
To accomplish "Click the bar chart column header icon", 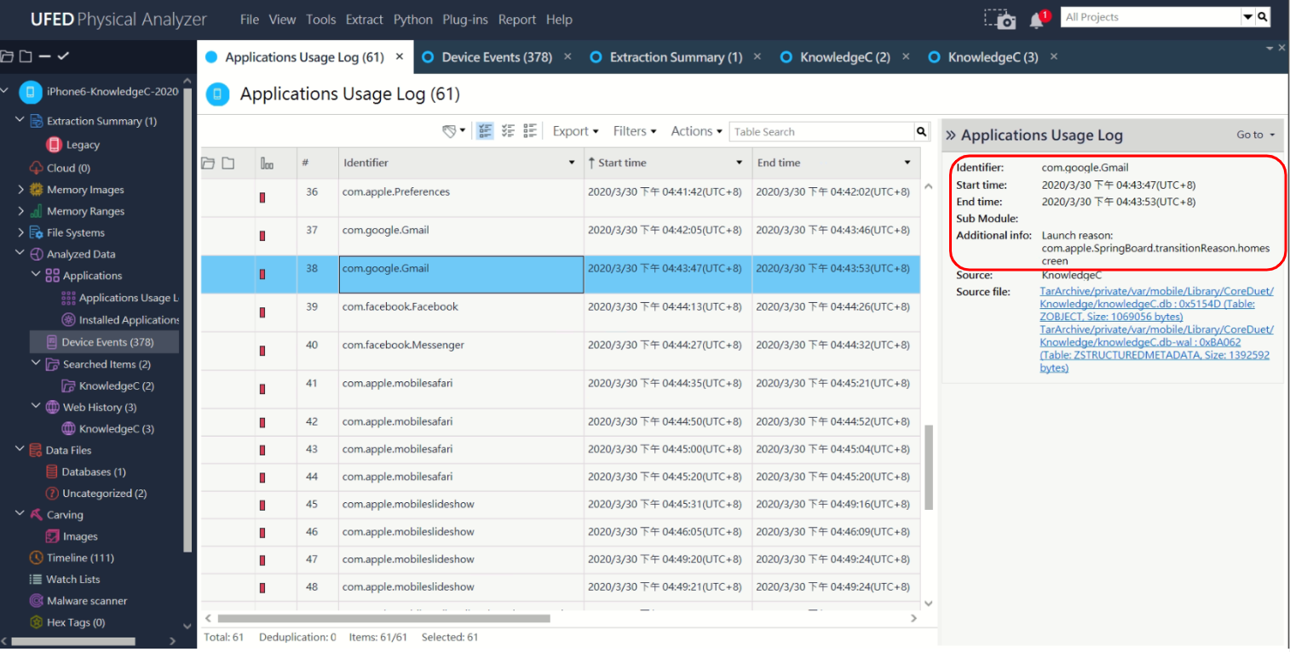I will pyautogui.click(x=267, y=163).
